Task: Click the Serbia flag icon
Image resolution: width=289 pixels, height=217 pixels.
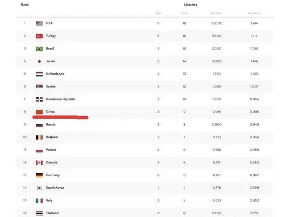Action: point(39,86)
